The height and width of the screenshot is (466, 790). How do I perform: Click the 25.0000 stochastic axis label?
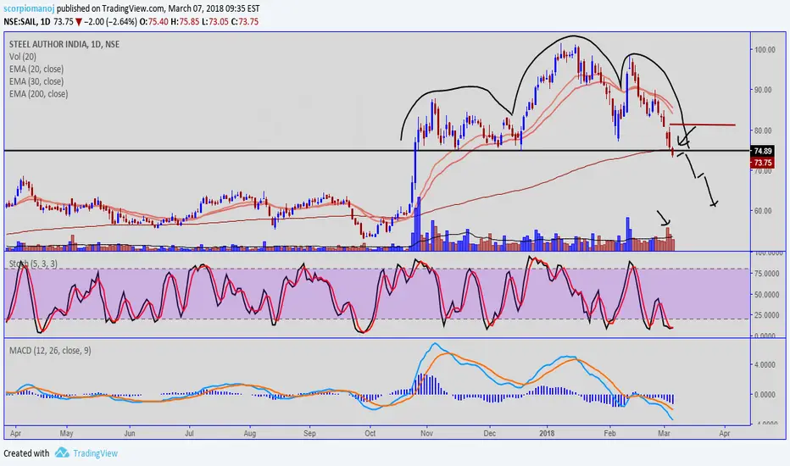(x=767, y=315)
